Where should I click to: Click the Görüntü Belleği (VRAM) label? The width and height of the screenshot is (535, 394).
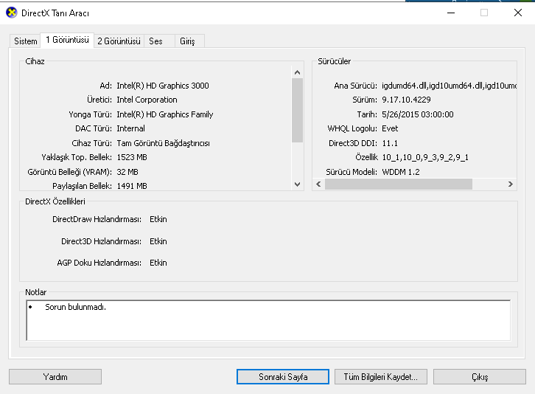pos(69,172)
